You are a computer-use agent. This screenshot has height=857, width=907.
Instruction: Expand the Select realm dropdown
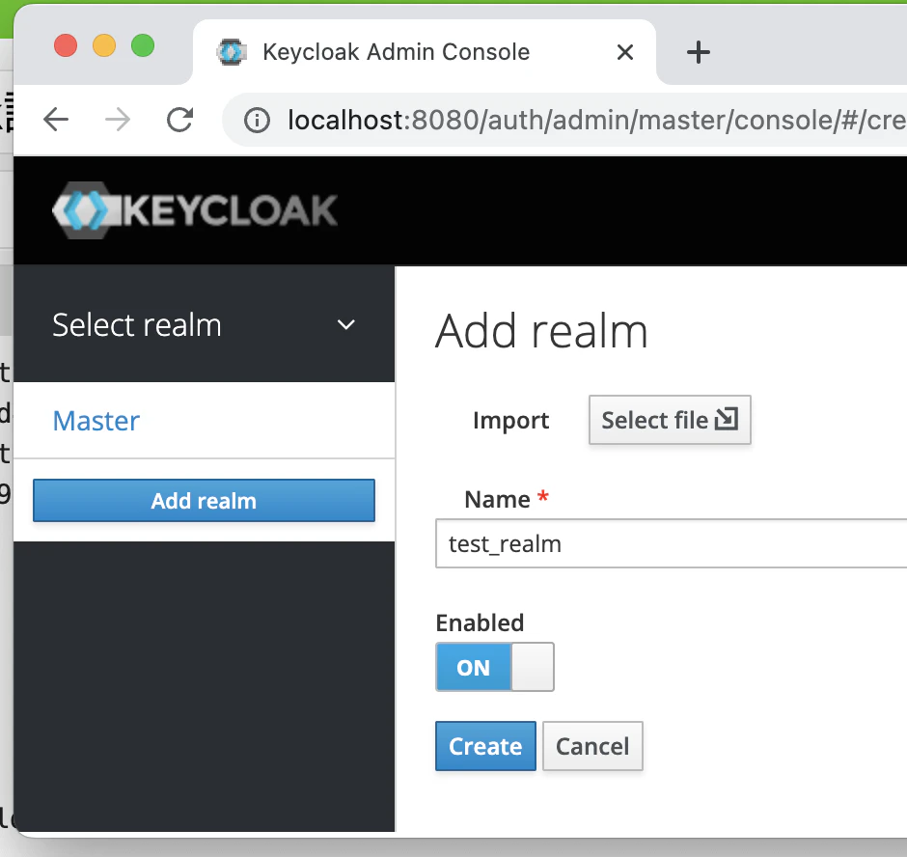pos(204,324)
